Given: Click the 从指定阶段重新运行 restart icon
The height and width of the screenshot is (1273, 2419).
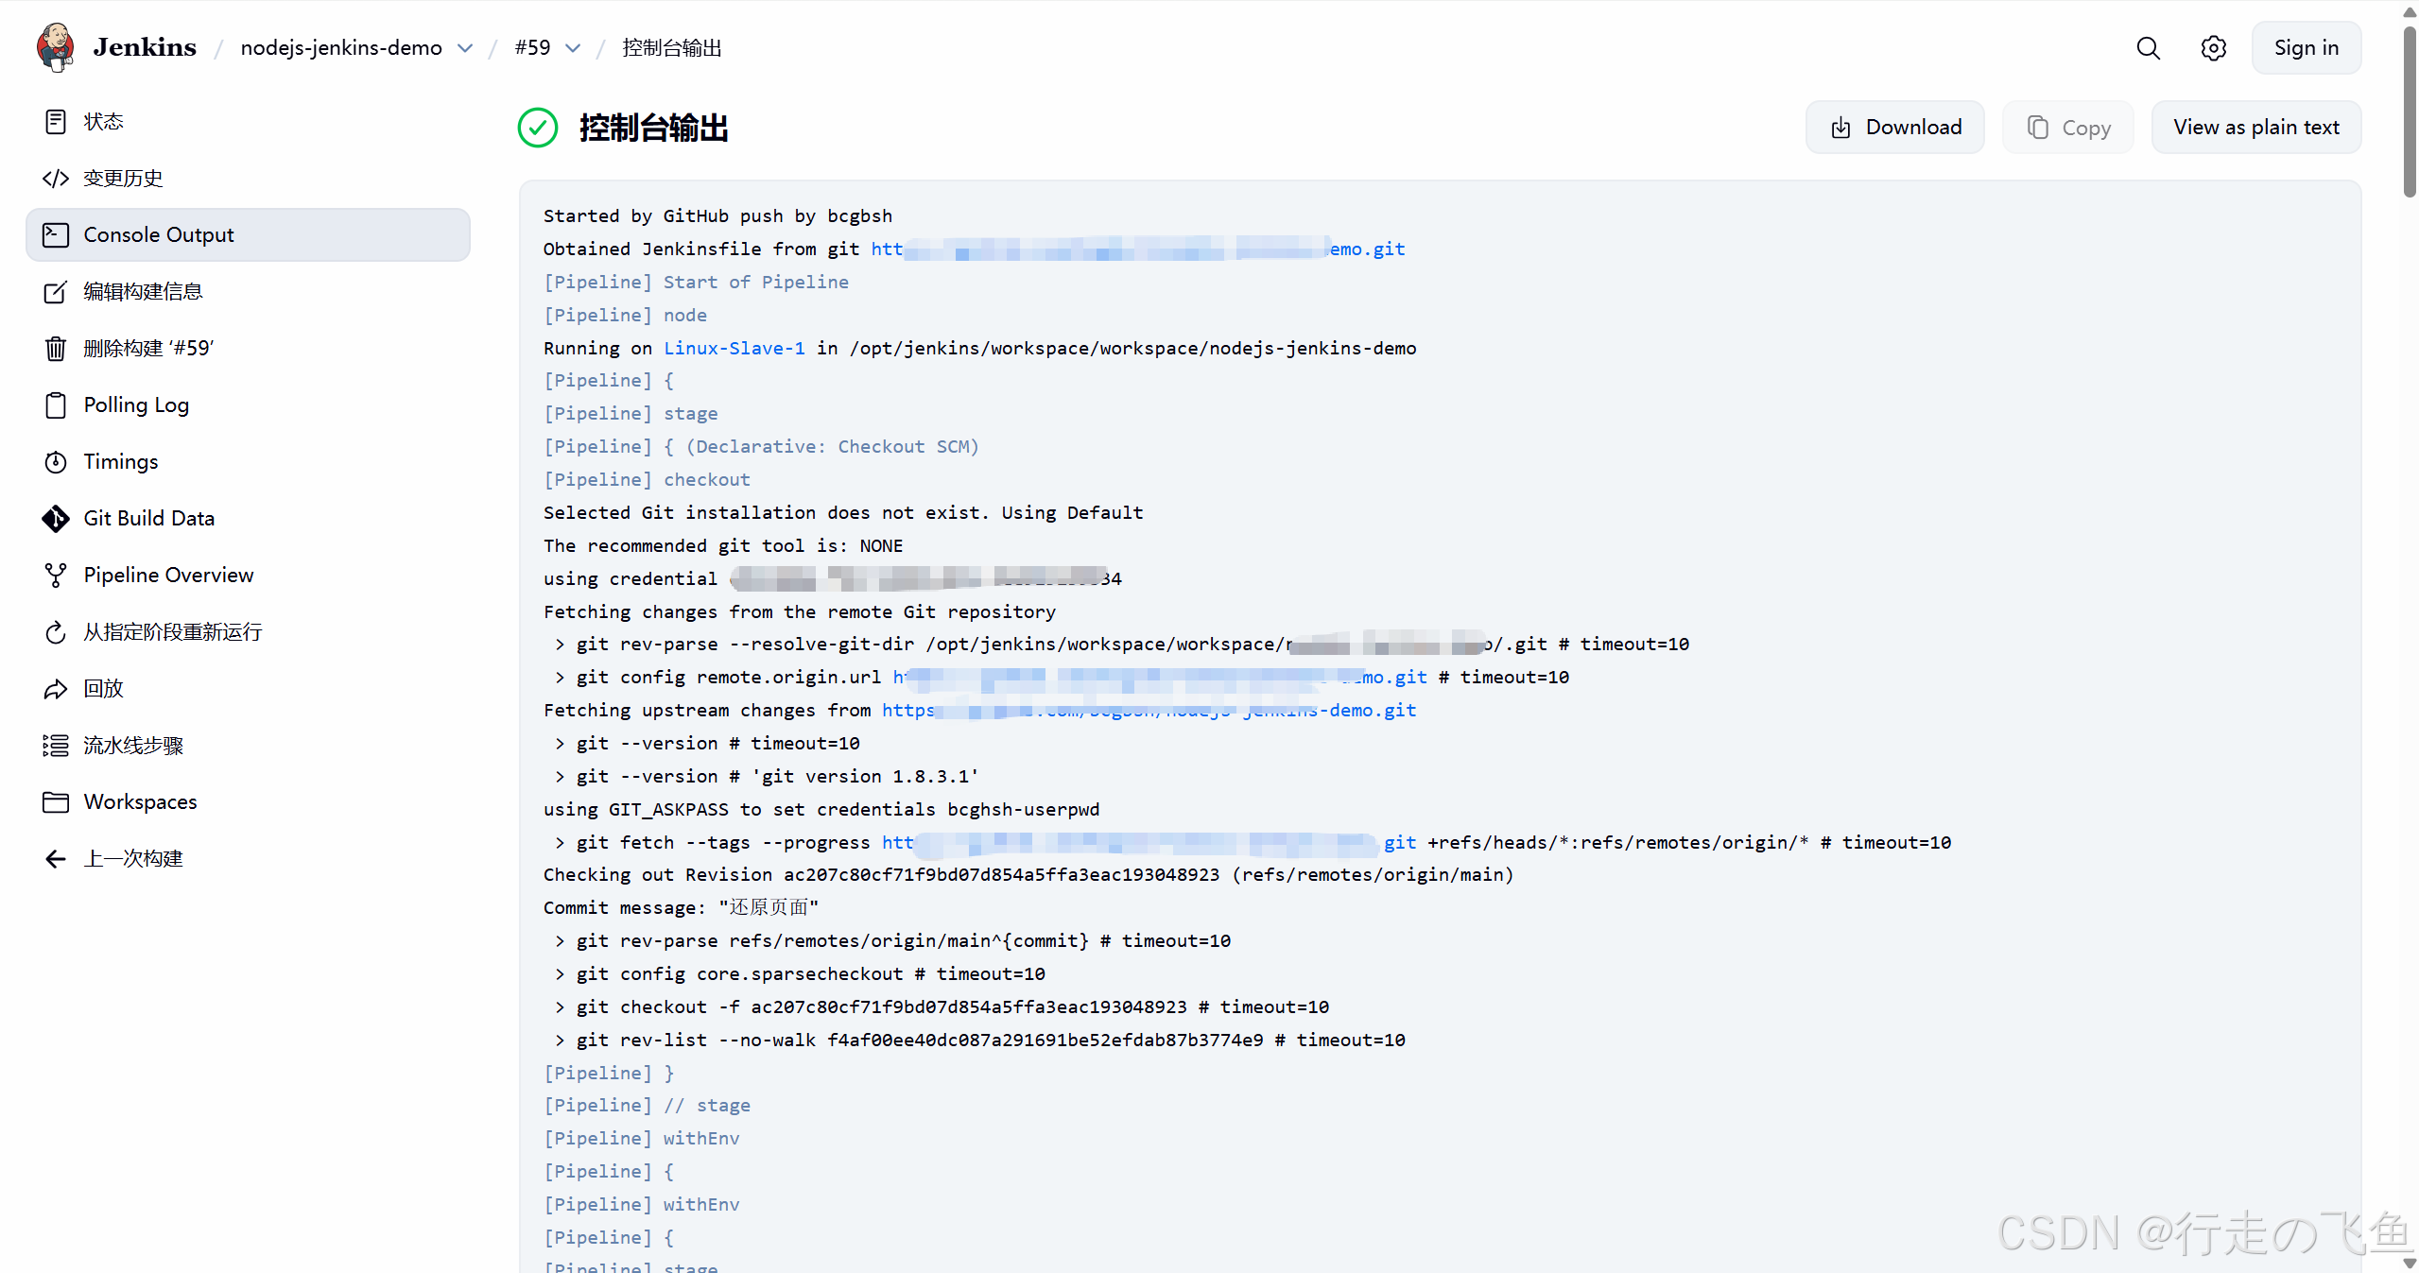Looking at the screenshot, I should (56, 632).
